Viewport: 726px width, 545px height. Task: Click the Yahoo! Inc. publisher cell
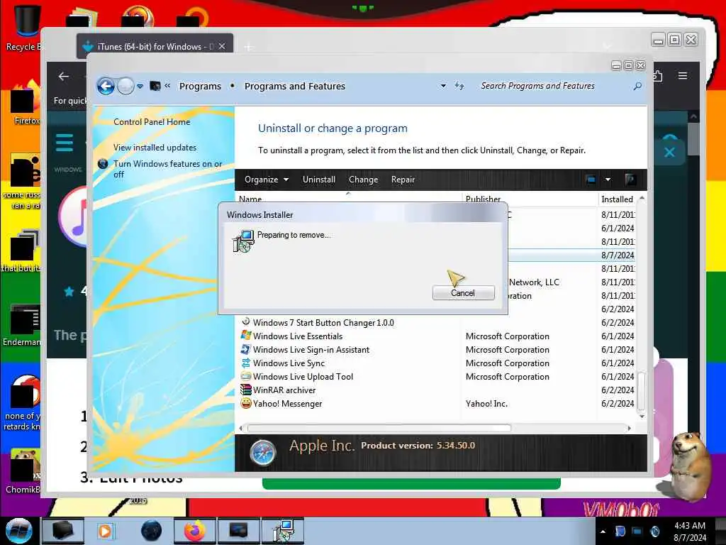pos(486,403)
